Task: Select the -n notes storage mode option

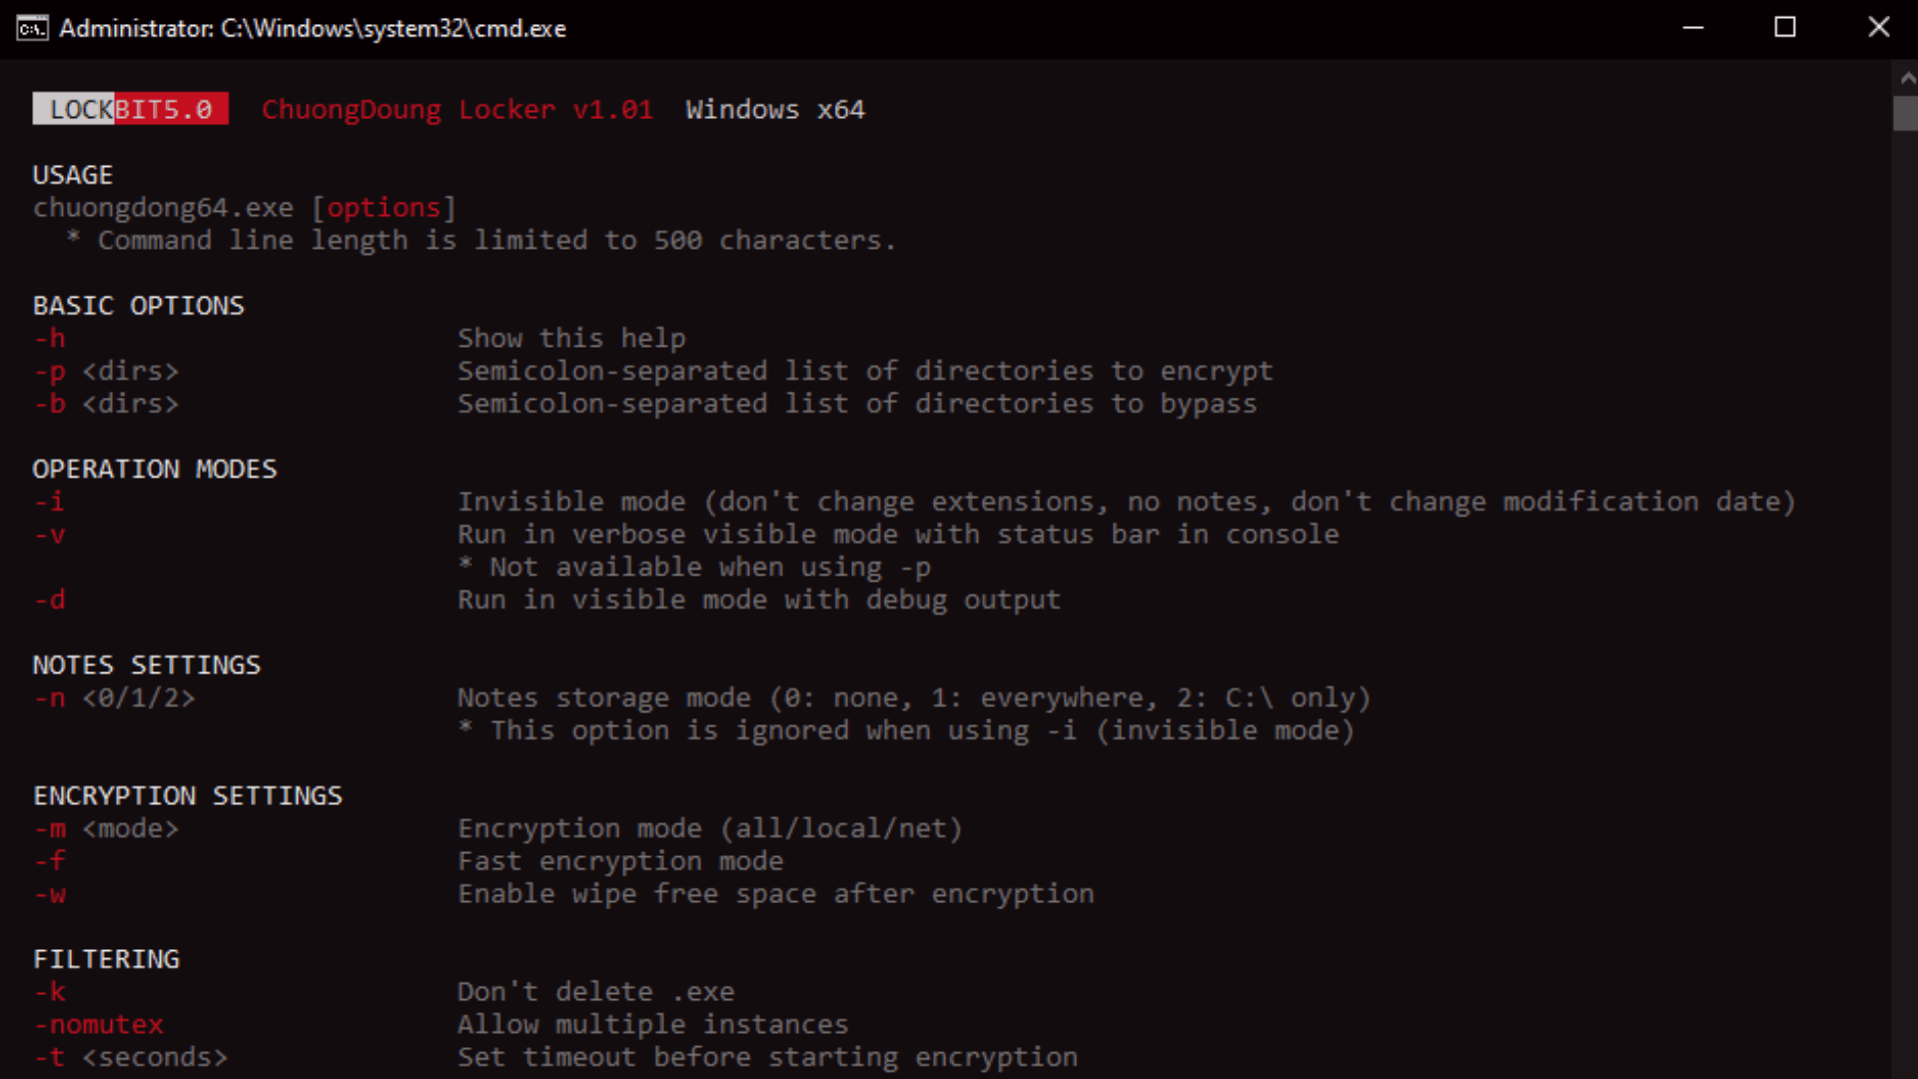Action: tap(113, 698)
